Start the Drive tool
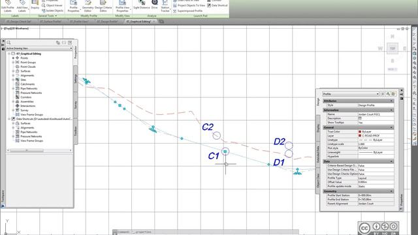Viewport: 418px width, 235px height. coord(155,5)
